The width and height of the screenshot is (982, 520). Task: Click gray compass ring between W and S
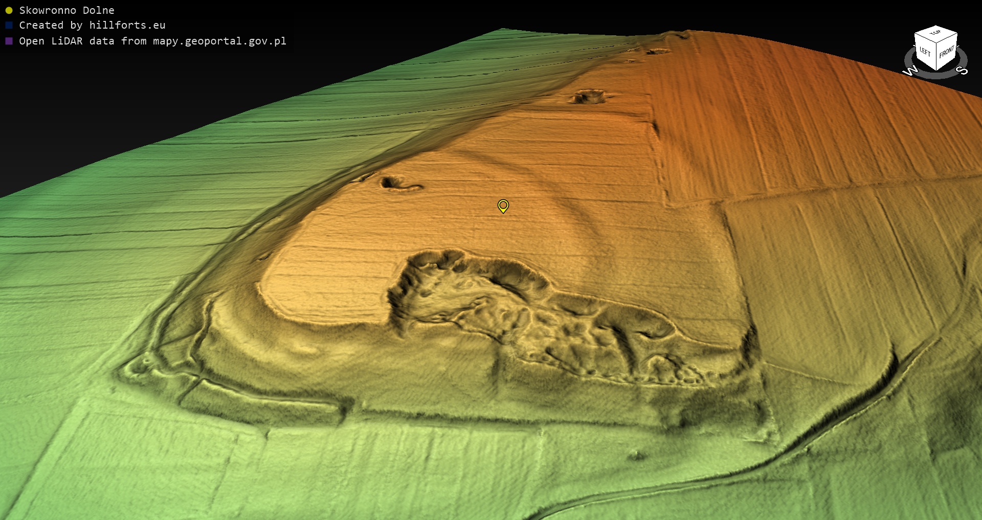pos(935,76)
